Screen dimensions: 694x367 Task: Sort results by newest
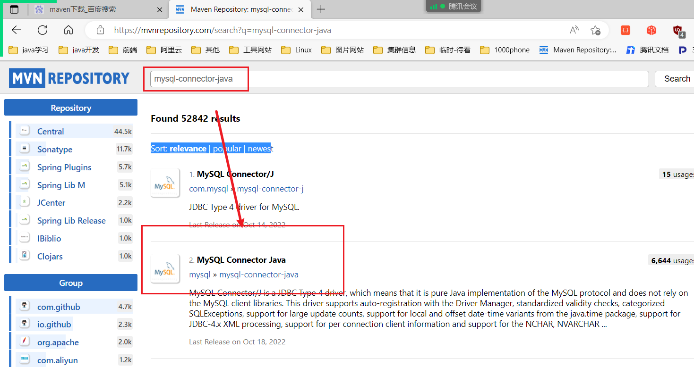pyautogui.click(x=260, y=149)
